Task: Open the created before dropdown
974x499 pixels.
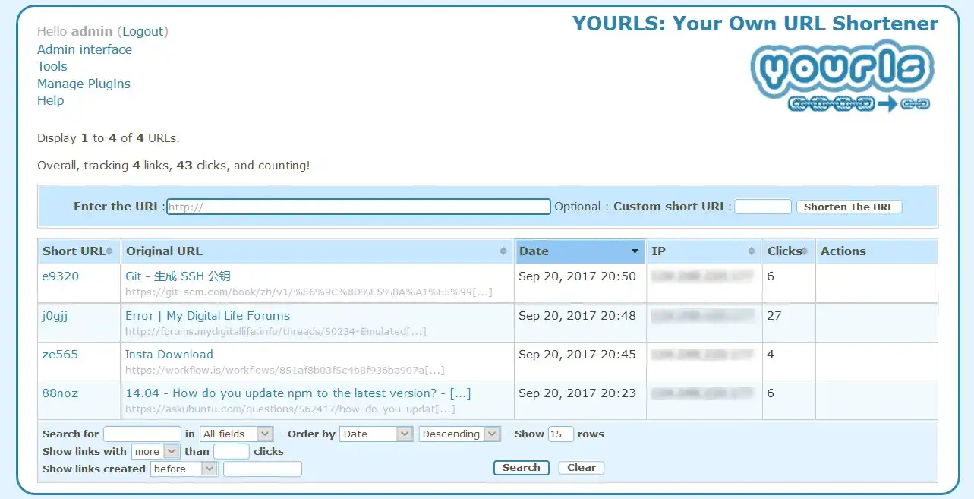Action: [x=184, y=469]
